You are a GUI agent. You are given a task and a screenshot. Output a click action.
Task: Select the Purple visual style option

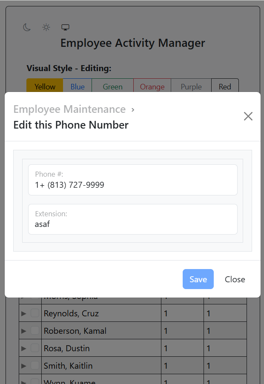pos(191,86)
